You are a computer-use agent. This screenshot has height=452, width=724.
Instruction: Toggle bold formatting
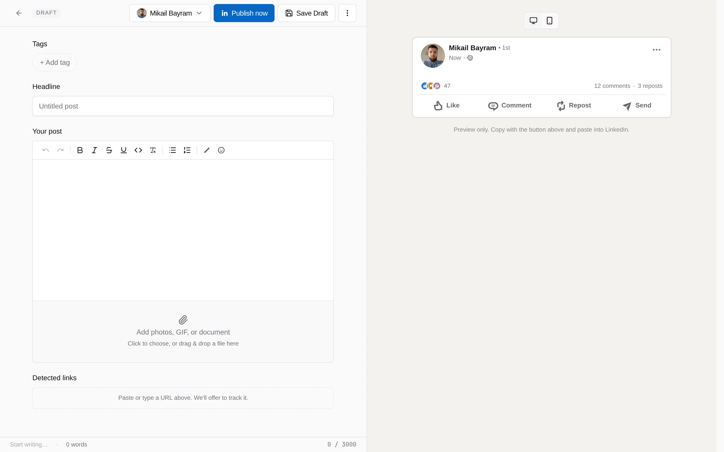[x=80, y=150]
